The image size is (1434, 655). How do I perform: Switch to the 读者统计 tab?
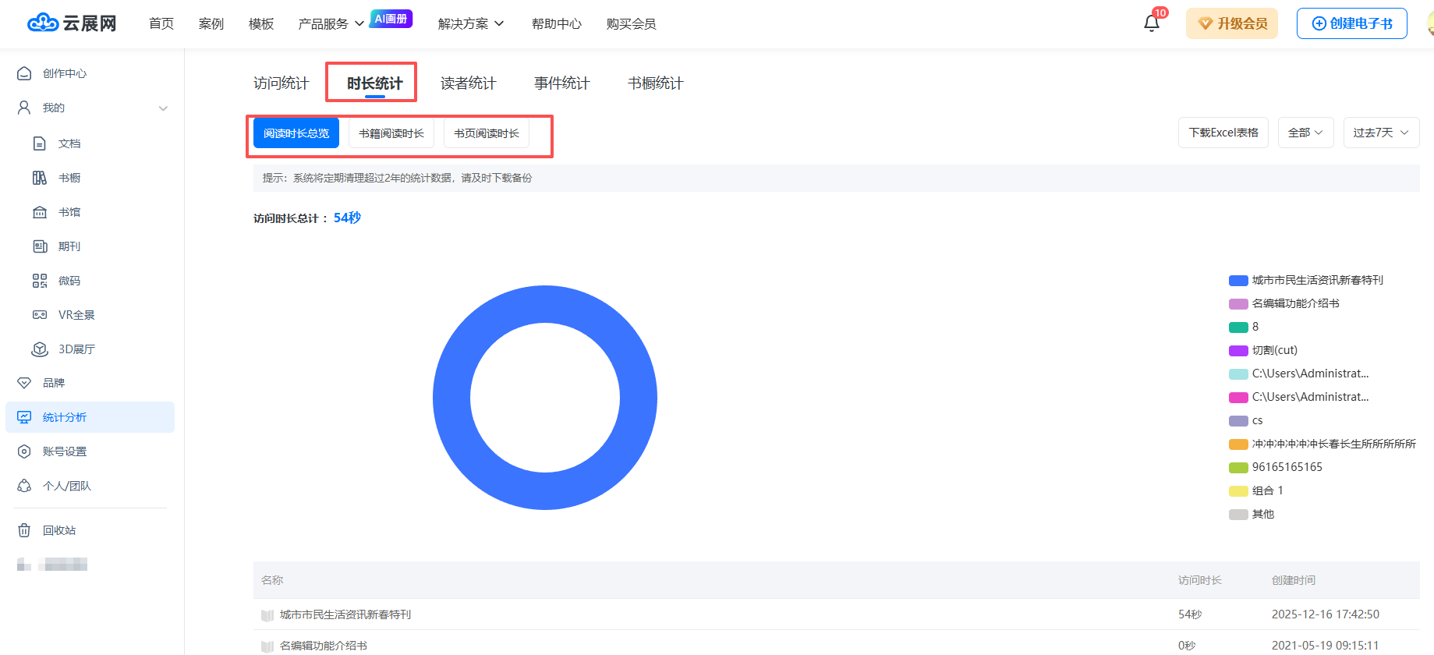(468, 83)
